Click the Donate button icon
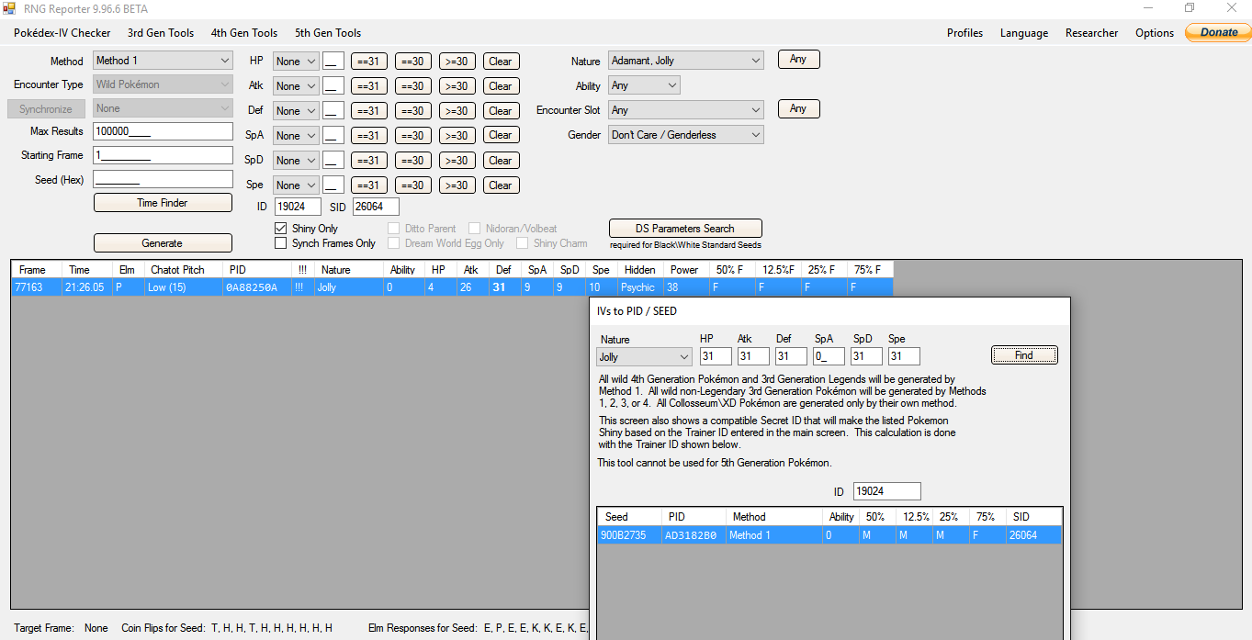The height and width of the screenshot is (640, 1252). (x=1218, y=32)
